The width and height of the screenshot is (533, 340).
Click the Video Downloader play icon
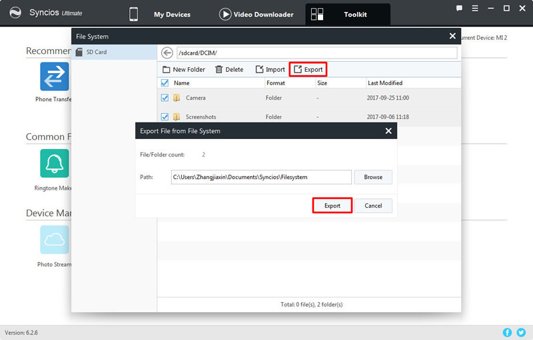coord(225,14)
